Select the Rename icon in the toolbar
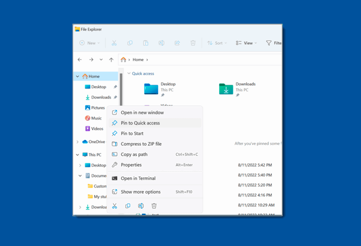The height and width of the screenshot is (246, 361). [x=161, y=43]
